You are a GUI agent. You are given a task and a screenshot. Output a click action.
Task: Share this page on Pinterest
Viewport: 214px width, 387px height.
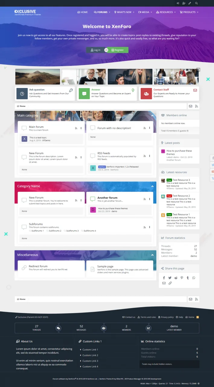point(182,278)
